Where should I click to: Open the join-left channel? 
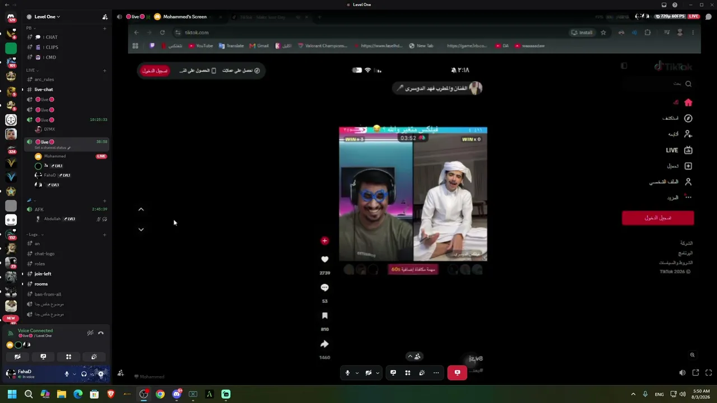[x=66, y=274]
